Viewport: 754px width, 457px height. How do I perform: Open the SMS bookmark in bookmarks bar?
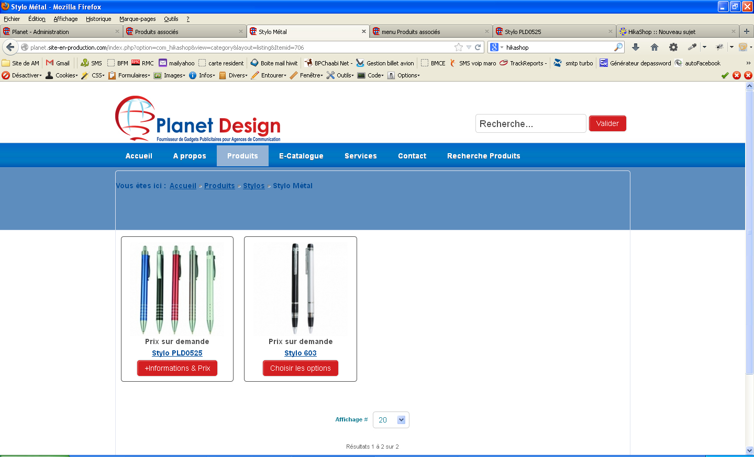(x=91, y=63)
